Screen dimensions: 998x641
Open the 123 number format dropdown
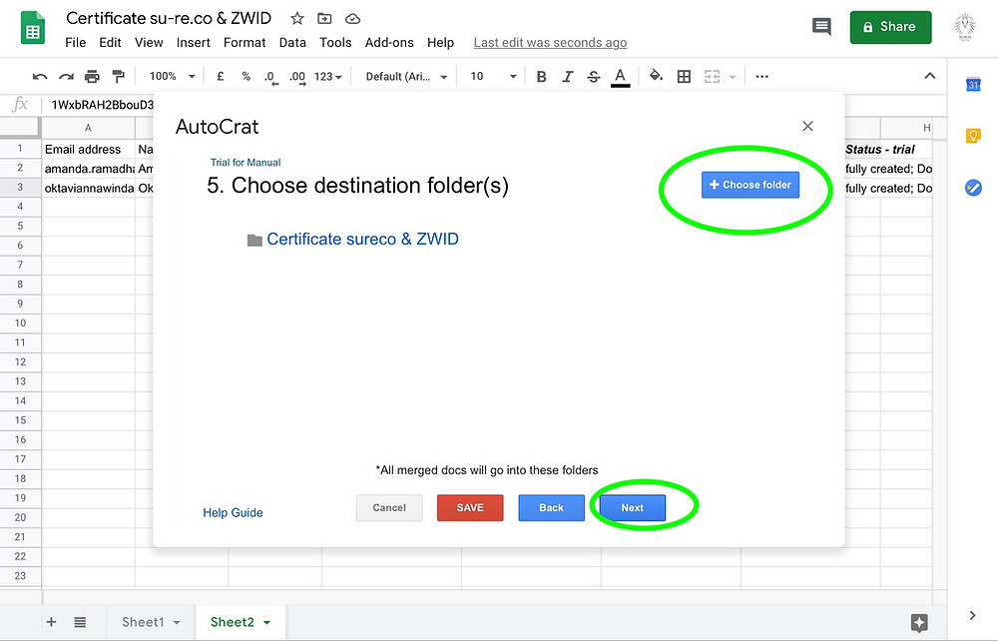[327, 77]
